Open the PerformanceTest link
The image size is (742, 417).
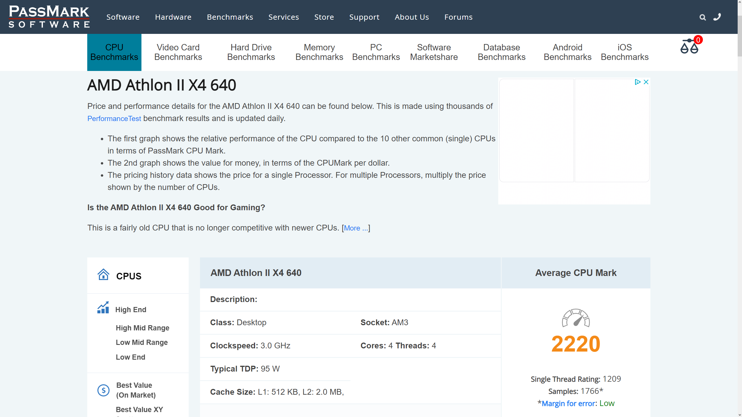pyautogui.click(x=114, y=118)
